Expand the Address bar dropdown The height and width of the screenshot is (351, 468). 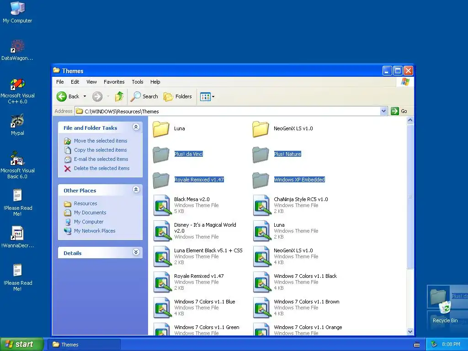click(383, 112)
